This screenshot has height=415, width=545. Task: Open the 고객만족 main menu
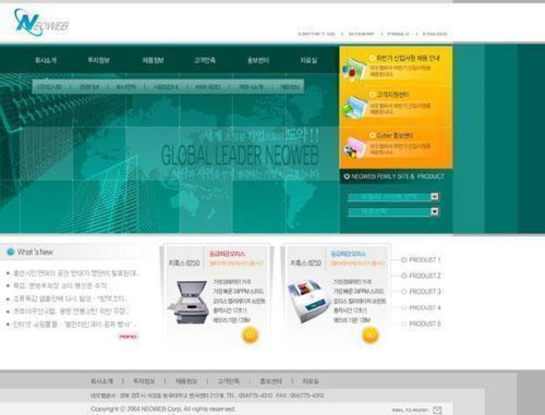[204, 61]
